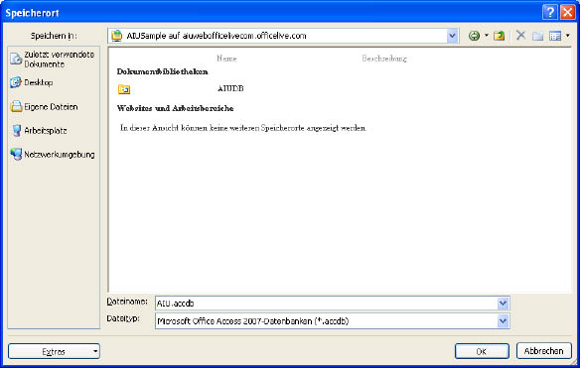Click the Dokumentbibliotheken heading
The image size is (580, 368).
(x=163, y=71)
